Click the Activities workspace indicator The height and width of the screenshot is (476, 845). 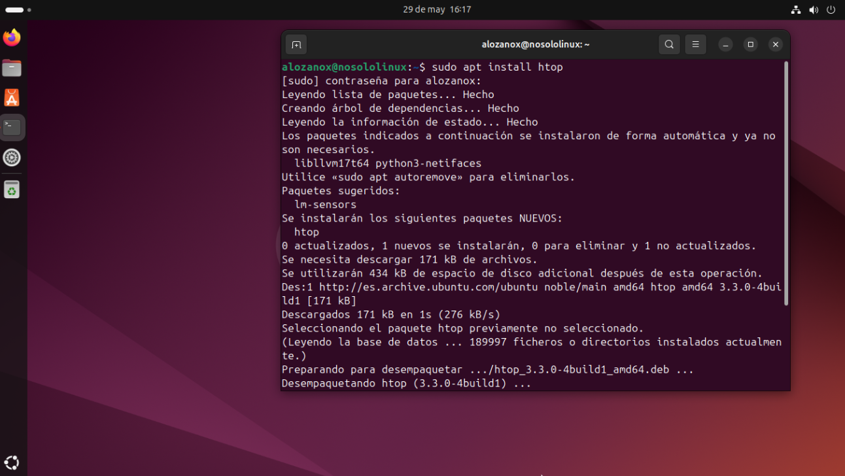(18, 10)
